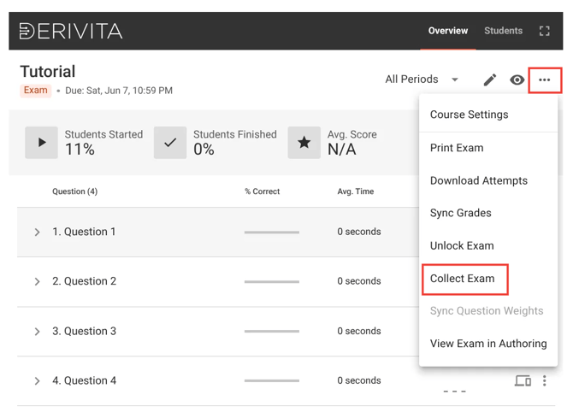The width and height of the screenshot is (573, 418).
Task: Click Download Attempts in the menu
Action: point(479,180)
